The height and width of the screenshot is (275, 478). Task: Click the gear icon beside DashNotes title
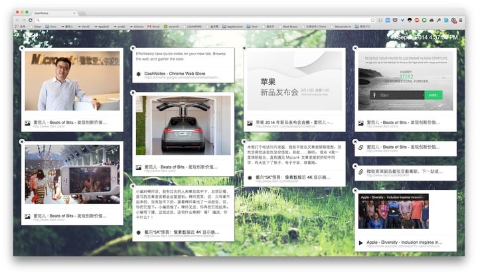tap(138, 73)
